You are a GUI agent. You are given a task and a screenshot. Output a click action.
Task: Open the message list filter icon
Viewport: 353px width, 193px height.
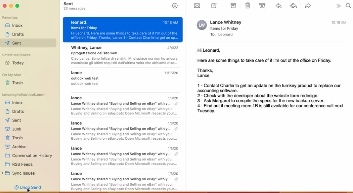click(175, 5)
